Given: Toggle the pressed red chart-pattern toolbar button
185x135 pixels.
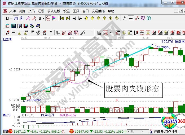Looking at the screenshot, I should [x=48, y=18].
